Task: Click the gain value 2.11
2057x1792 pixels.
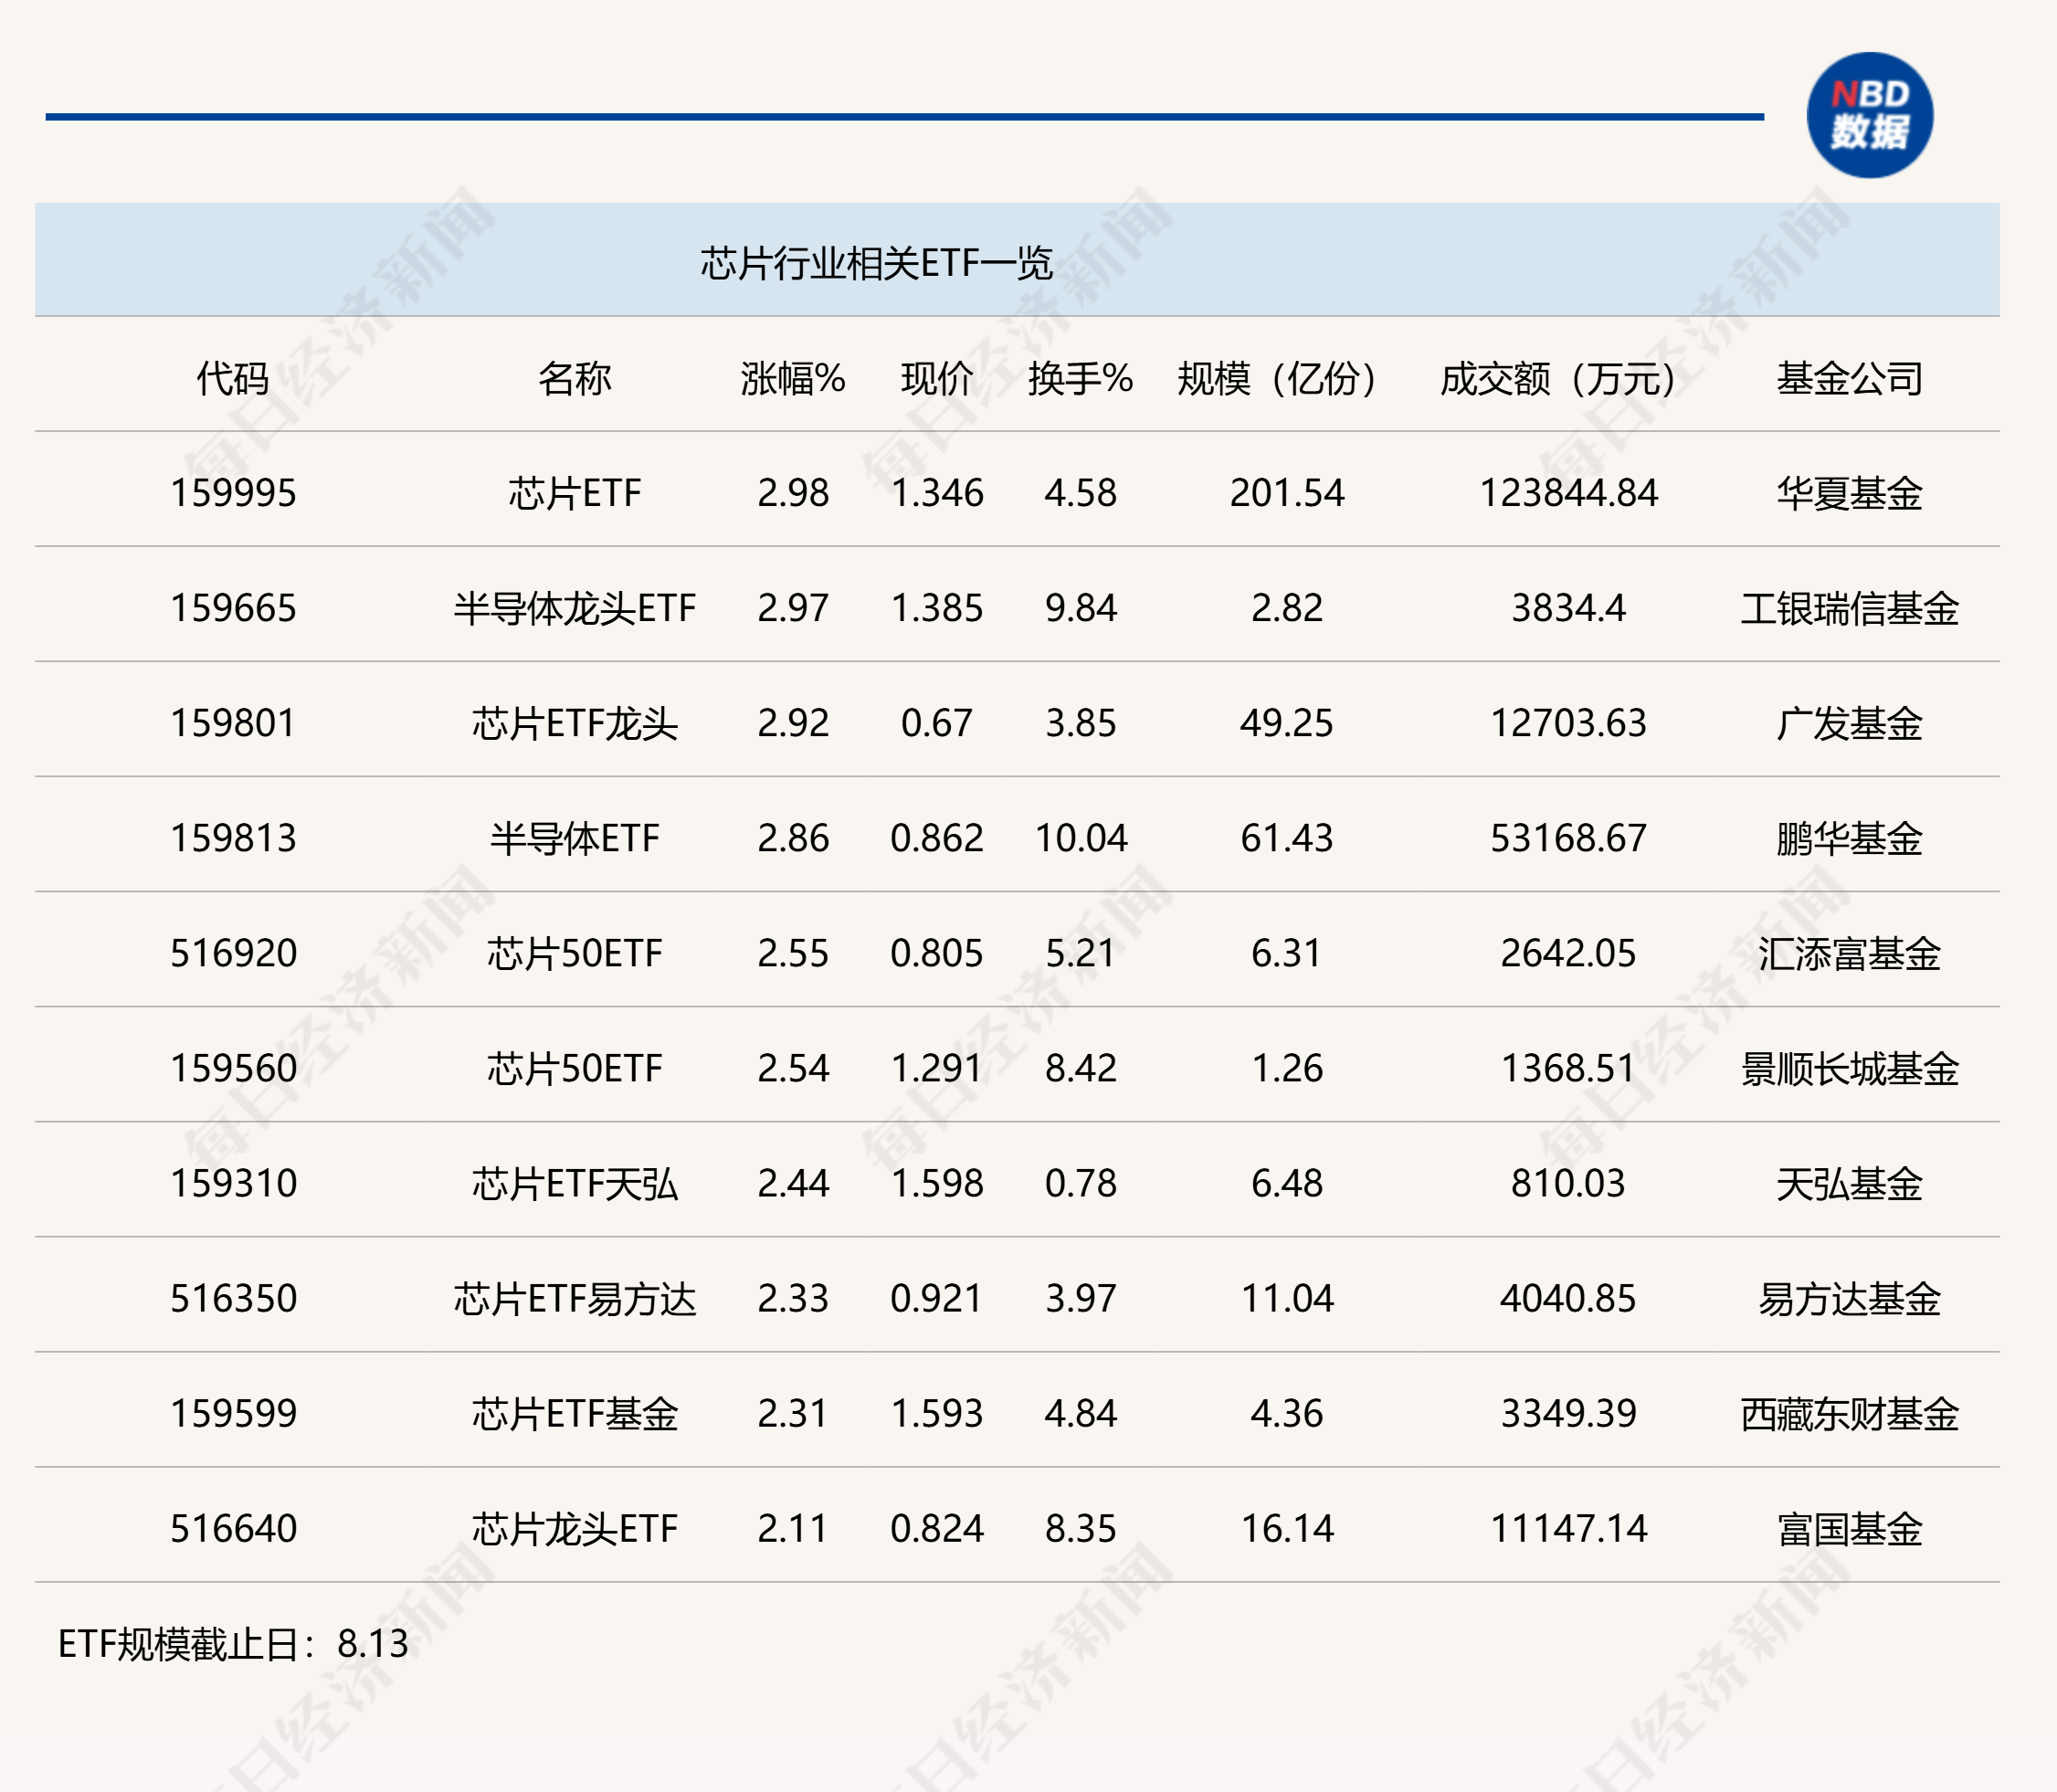Action: [793, 1528]
